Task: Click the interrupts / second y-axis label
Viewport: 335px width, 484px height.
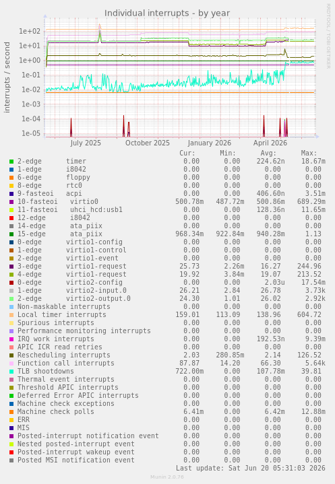Action: 7,77
